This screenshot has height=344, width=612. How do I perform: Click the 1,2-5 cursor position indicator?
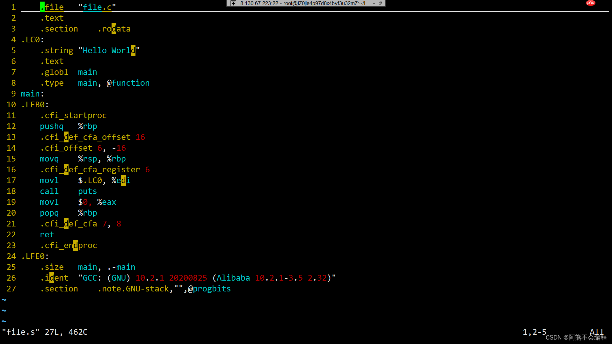point(535,332)
